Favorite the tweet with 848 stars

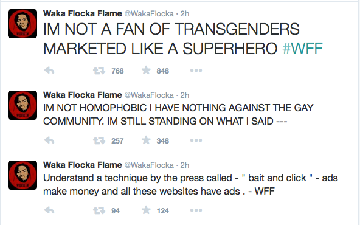coord(146,70)
